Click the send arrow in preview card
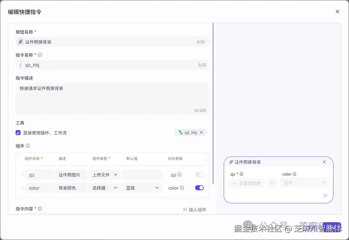The image size is (349, 240). click(x=325, y=195)
